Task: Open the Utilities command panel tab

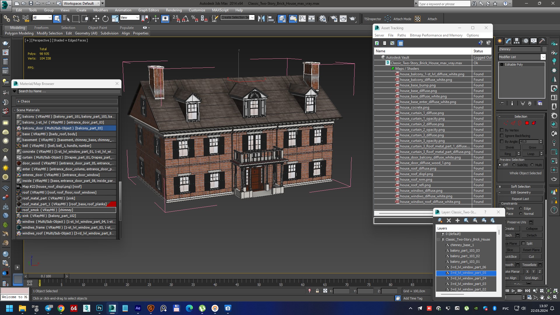Action: [x=542, y=41]
